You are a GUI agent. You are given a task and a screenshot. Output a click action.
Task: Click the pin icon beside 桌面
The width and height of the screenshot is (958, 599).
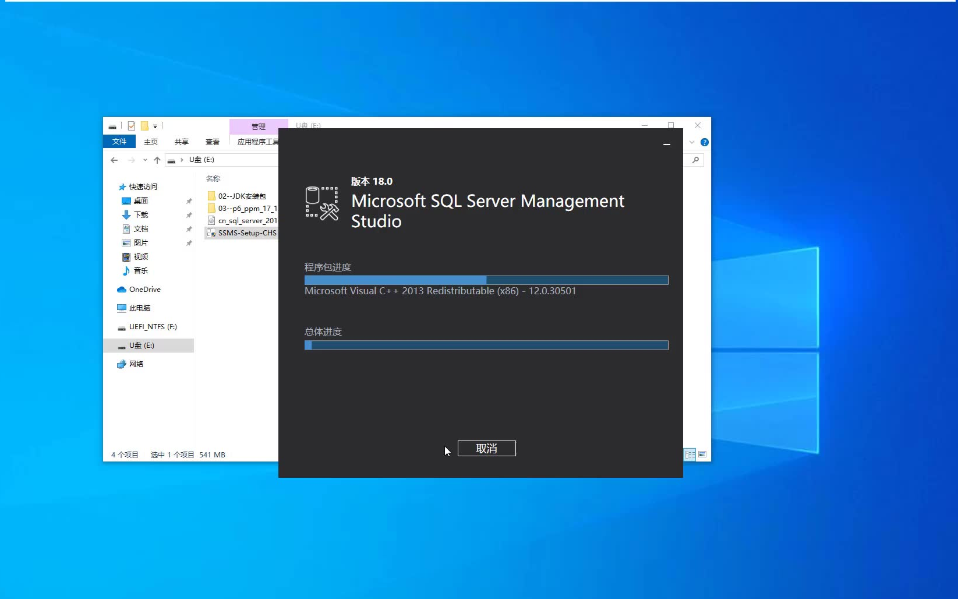(x=189, y=201)
